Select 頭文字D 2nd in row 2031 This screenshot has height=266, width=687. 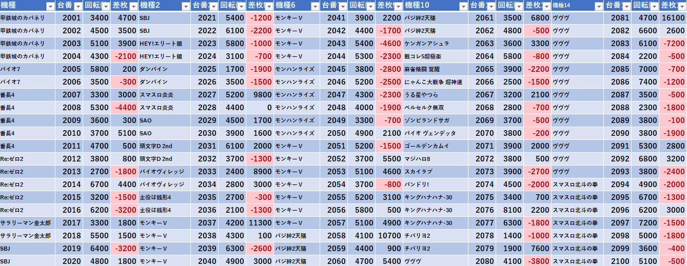(164, 146)
